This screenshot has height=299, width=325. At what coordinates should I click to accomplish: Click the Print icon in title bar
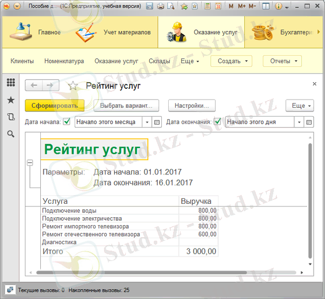(x=160, y=6)
